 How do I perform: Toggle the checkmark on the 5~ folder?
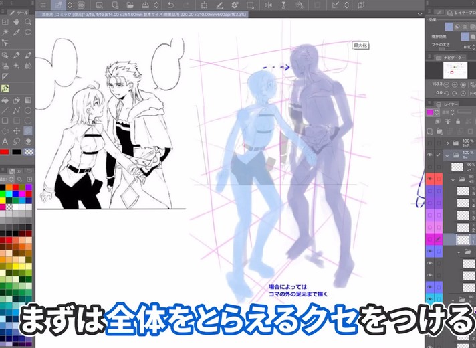tap(439, 155)
